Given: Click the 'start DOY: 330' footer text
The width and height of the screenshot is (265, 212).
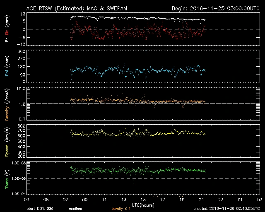Looking at the screenshot, I should [40, 209].
